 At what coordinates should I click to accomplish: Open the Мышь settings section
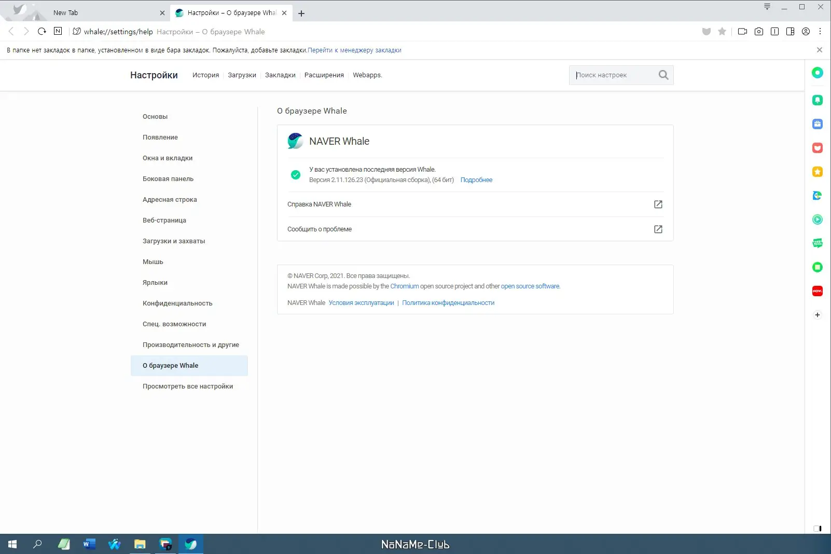click(x=189, y=262)
